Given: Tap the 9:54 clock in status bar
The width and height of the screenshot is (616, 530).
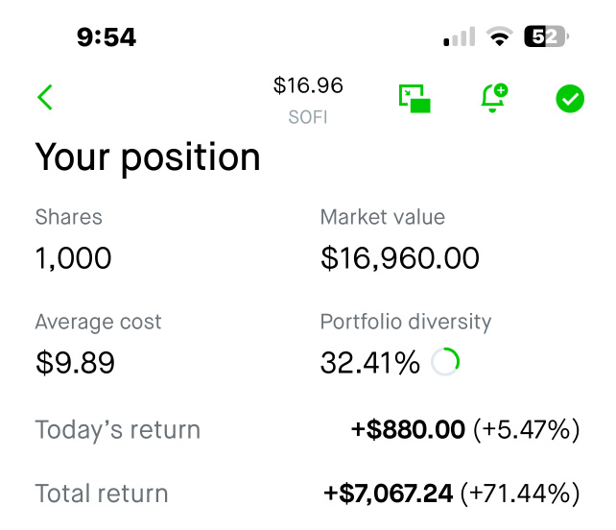Looking at the screenshot, I should pyautogui.click(x=107, y=37).
